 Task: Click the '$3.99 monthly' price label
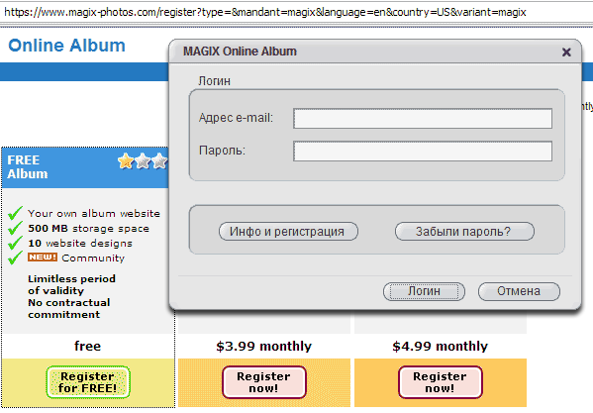264,347
